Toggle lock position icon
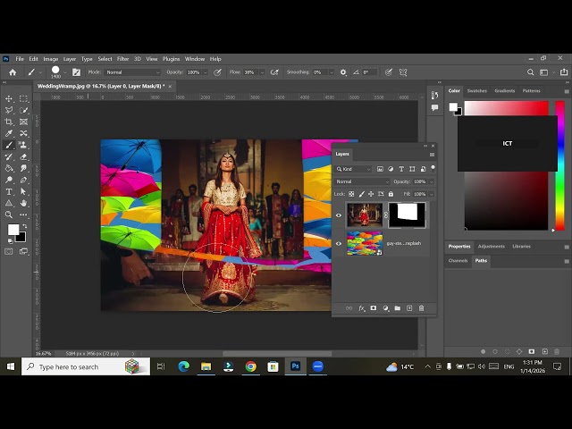This screenshot has height=429, width=572. pyautogui.click(x=371, y=194)
